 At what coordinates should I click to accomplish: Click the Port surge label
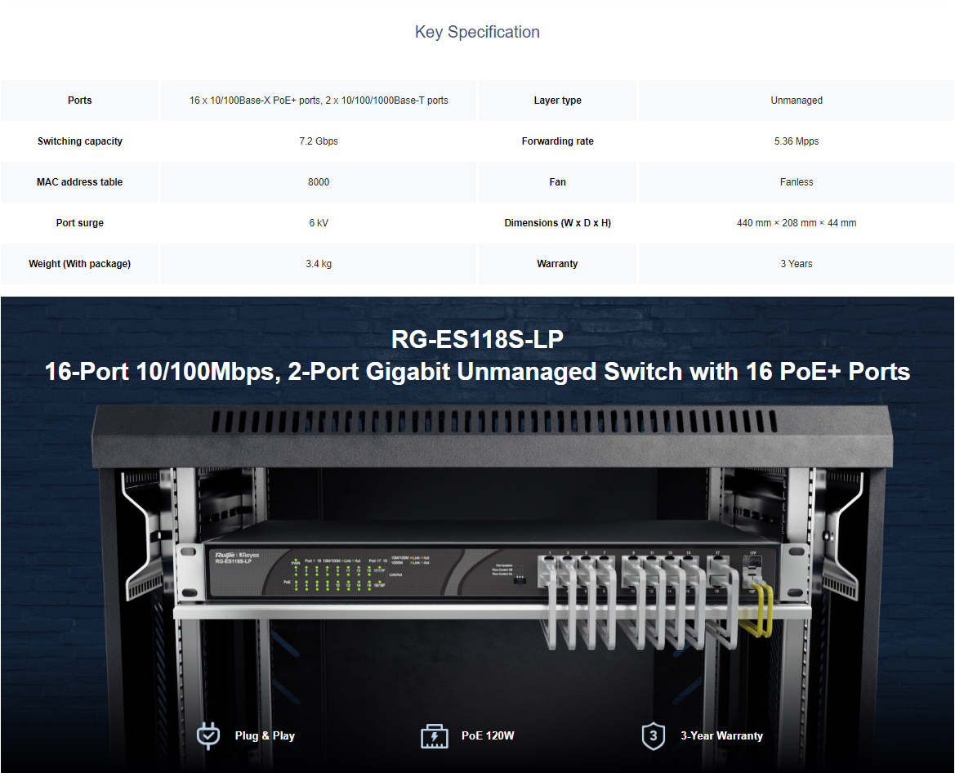click(80, 223)
